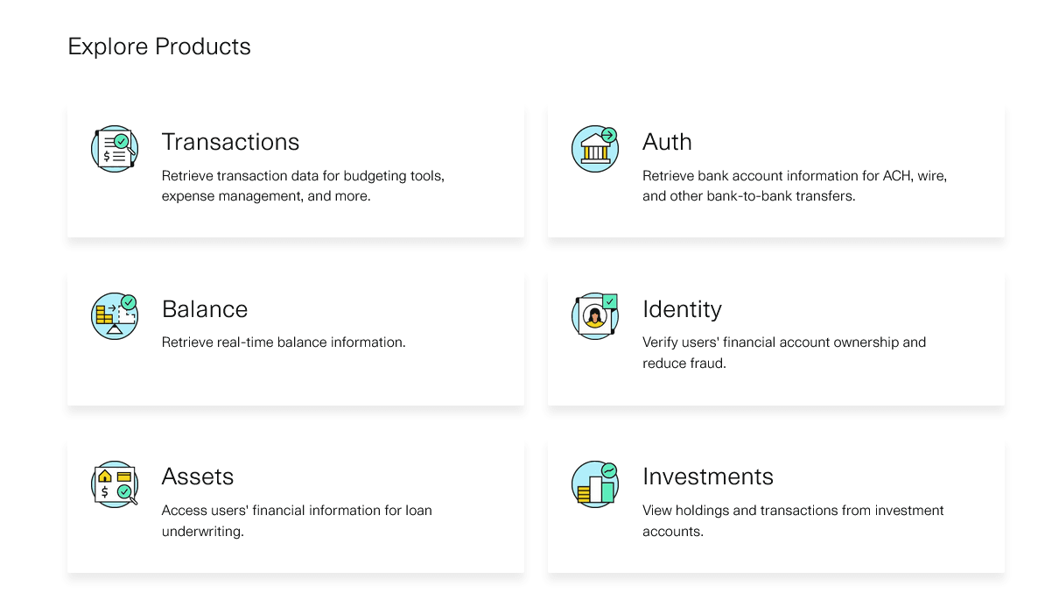The height and width of the screenshot is (600, 1059).
Task: Click the real-time balance information text
Action: point(284,342)
